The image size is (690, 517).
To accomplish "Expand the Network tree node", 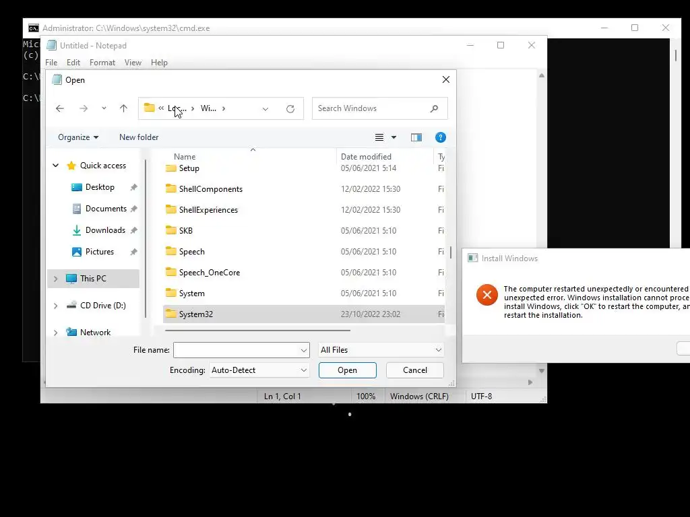I will click(x=55, y=333).
